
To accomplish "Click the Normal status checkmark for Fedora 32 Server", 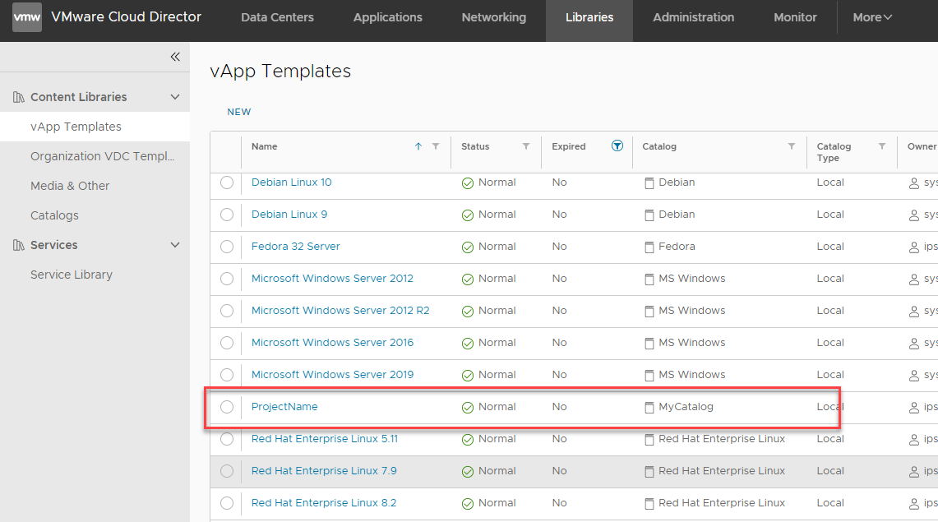I will coord(468,247).
